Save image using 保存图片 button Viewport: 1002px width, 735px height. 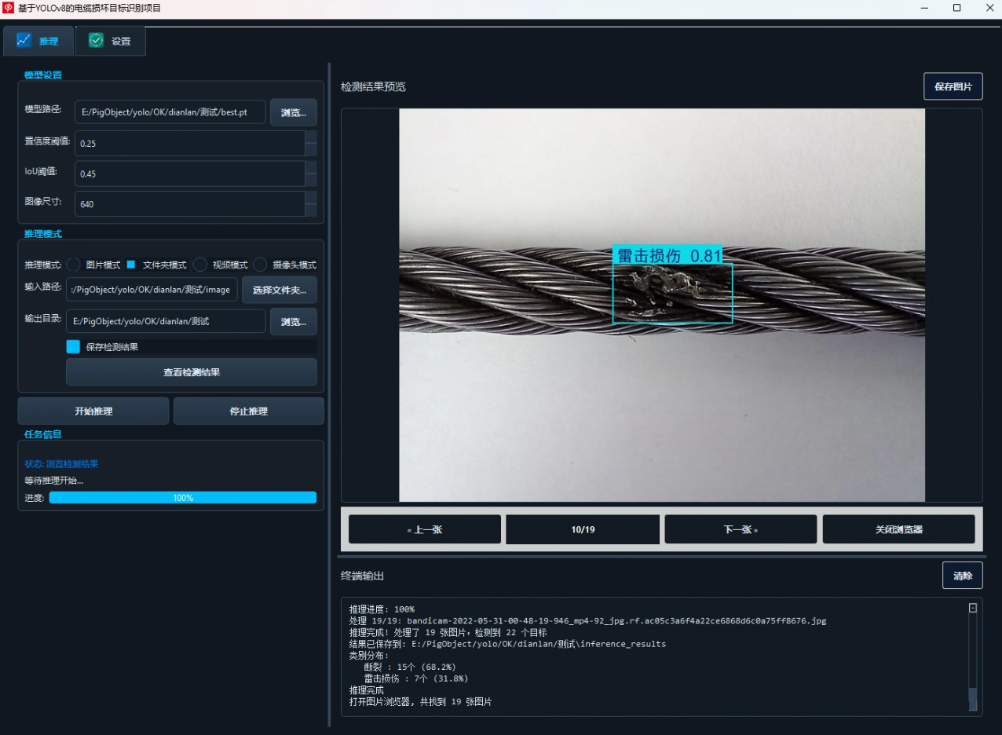click(x=953, y=86)
